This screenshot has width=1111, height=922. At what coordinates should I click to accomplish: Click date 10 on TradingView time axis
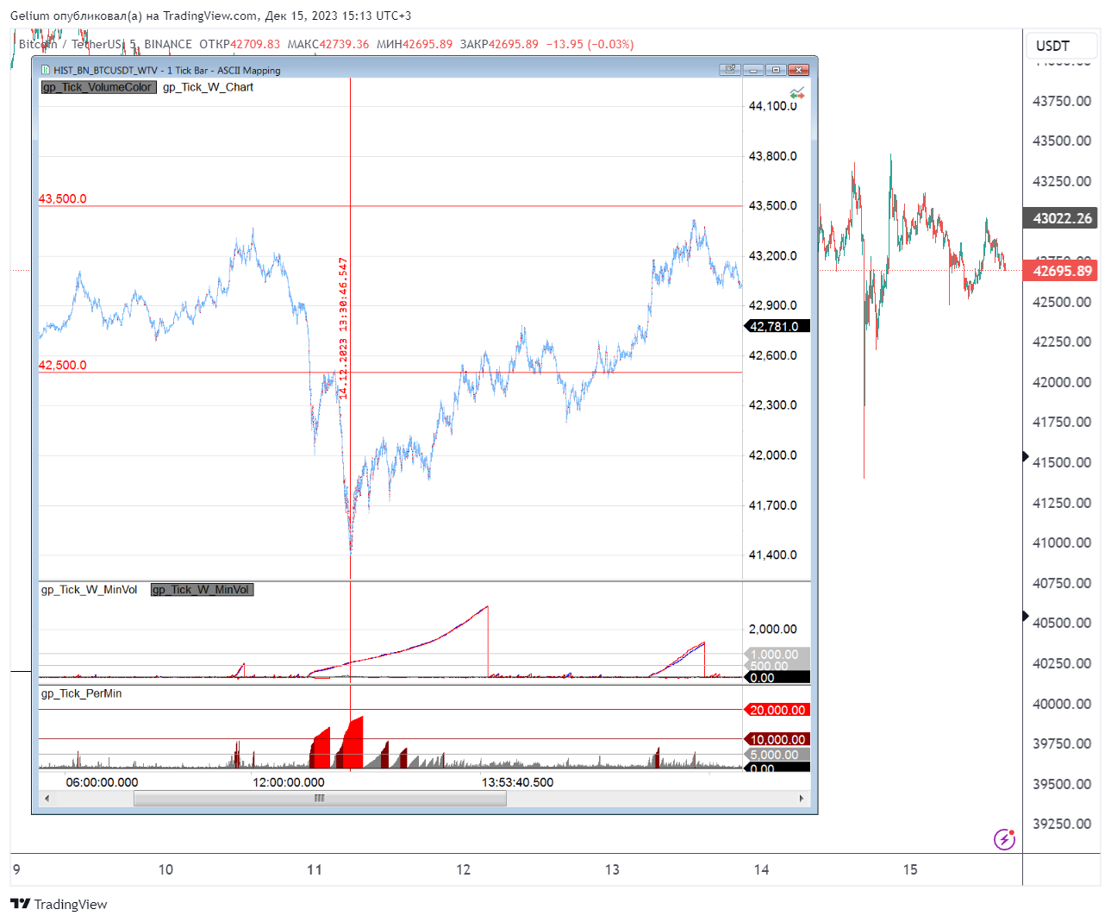(165, 869)
